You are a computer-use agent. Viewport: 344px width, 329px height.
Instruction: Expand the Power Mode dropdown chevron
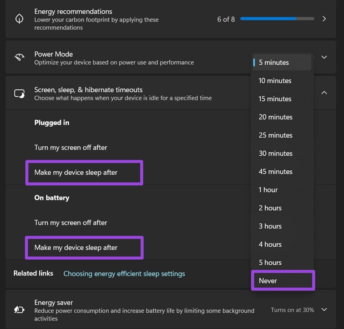click(324, 57)
